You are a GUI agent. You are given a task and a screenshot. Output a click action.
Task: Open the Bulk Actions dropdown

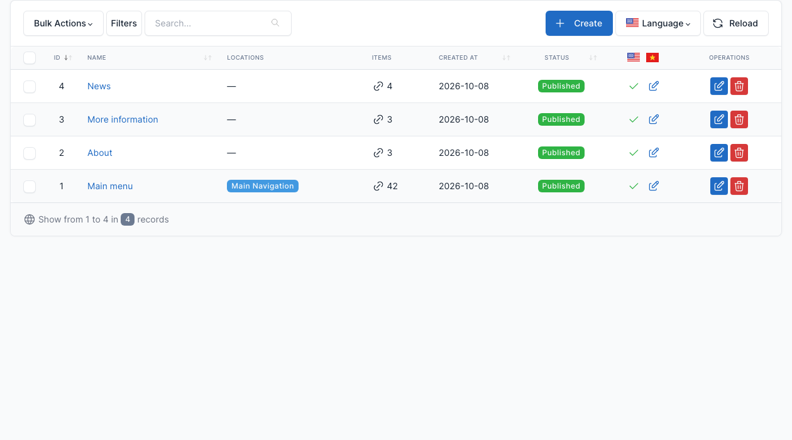pos(63,23)
